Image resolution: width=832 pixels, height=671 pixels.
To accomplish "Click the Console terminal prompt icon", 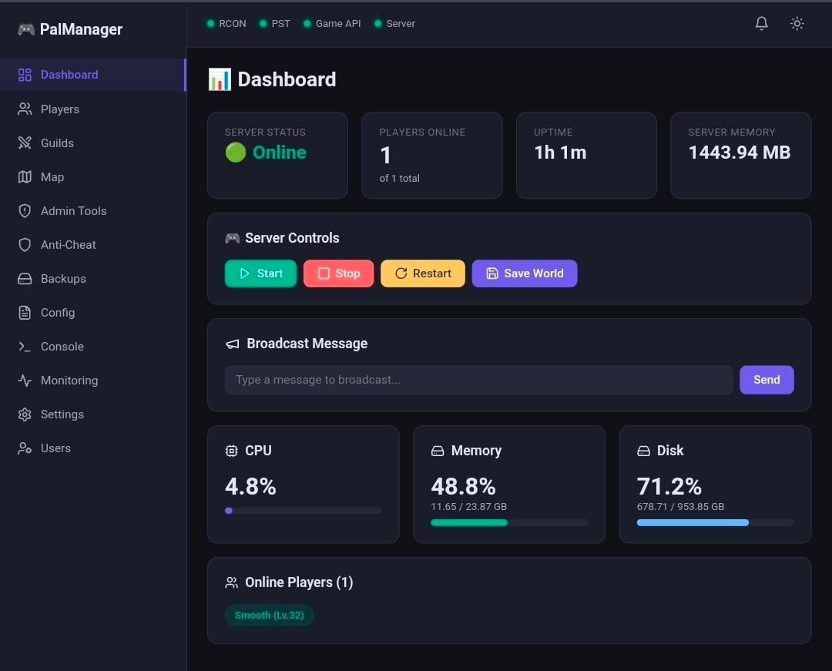I will 25,347.
